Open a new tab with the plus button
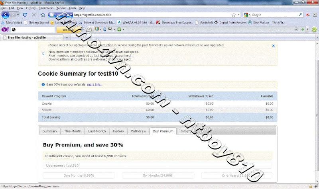319x189 pixels. point(67,37)
